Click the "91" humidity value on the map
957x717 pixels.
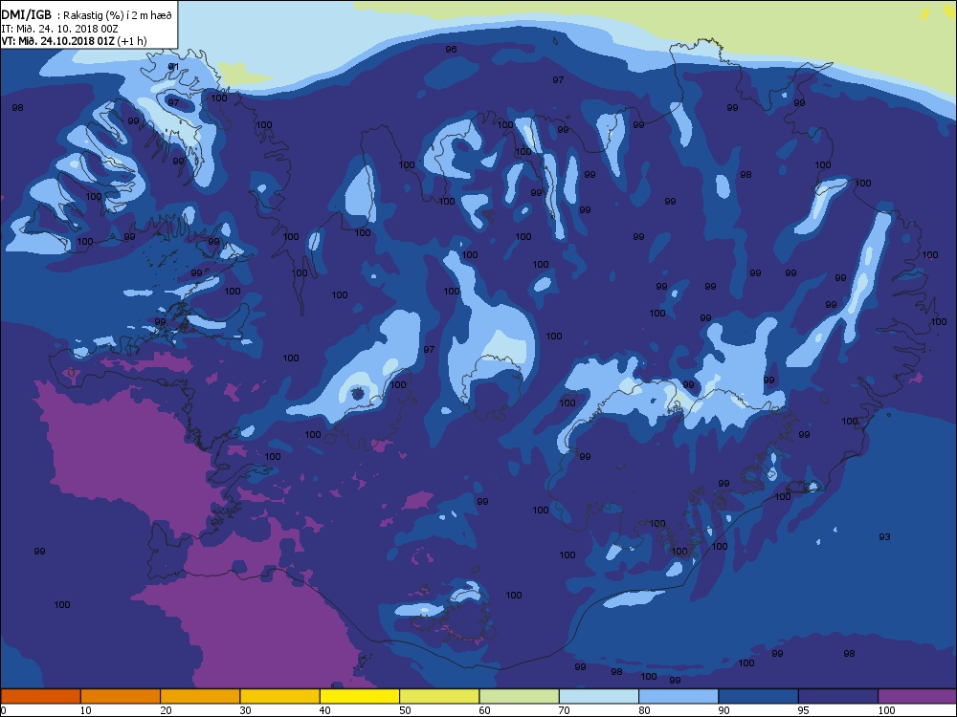click(173, 67)
